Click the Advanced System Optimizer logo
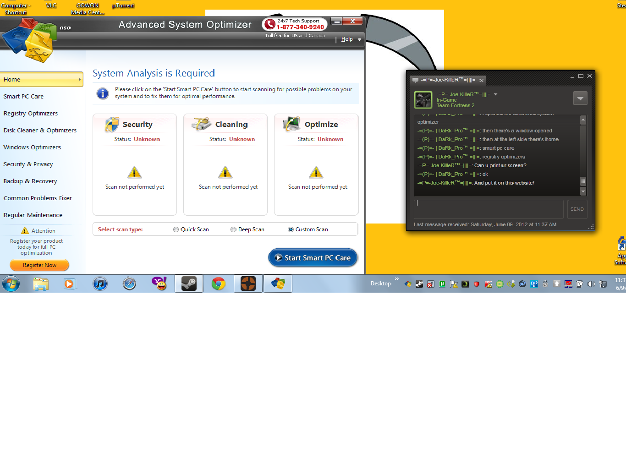The width and height of the screenshot is (626, 469). click(x=30, y=40)
